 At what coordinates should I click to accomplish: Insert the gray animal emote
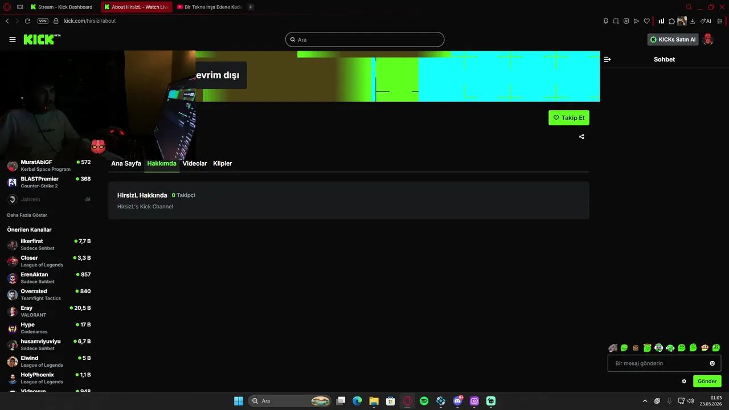(x=613, y=348)
